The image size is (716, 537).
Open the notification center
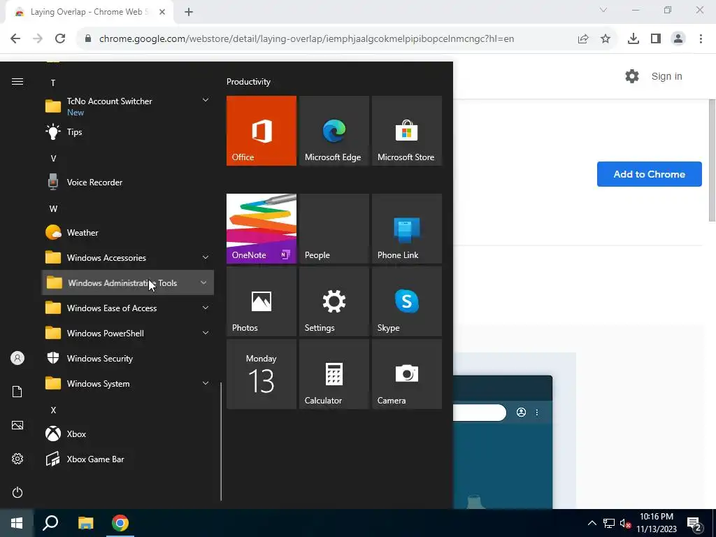(x=695, y=523)
